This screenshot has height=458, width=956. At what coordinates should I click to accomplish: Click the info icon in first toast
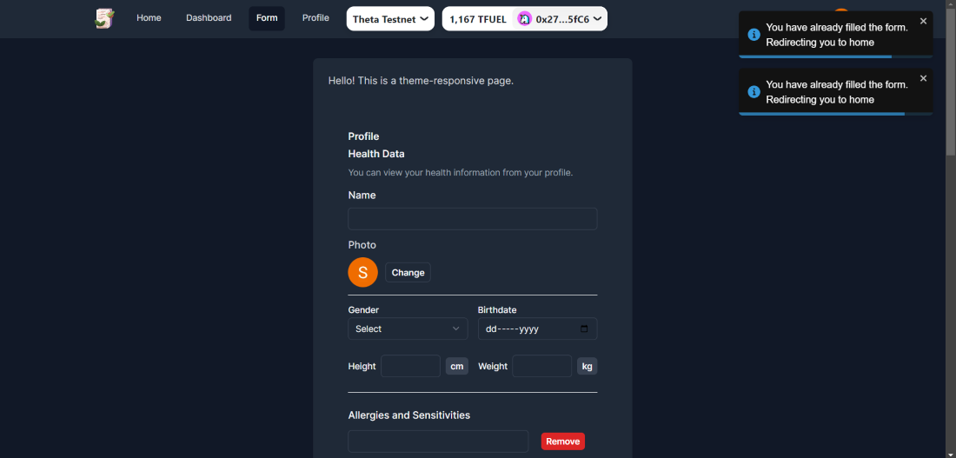pyautogui.click(x=754, y=35)
